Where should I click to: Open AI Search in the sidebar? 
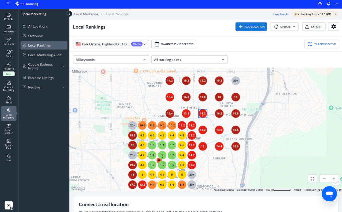tap(9, 66)
